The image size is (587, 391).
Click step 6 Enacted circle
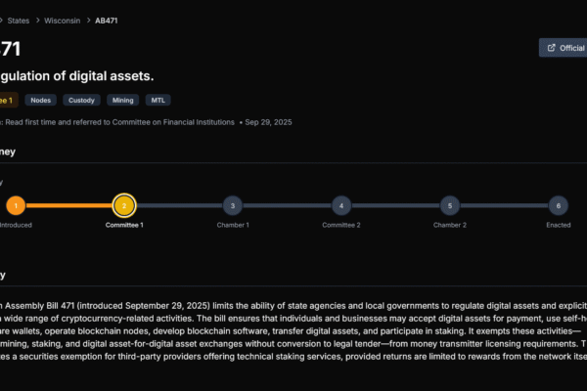pyautogui.click(x=558, y=205)
